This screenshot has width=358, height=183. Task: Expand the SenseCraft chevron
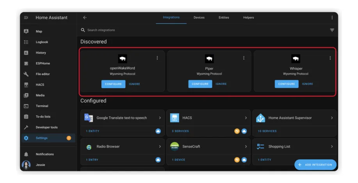246,146
